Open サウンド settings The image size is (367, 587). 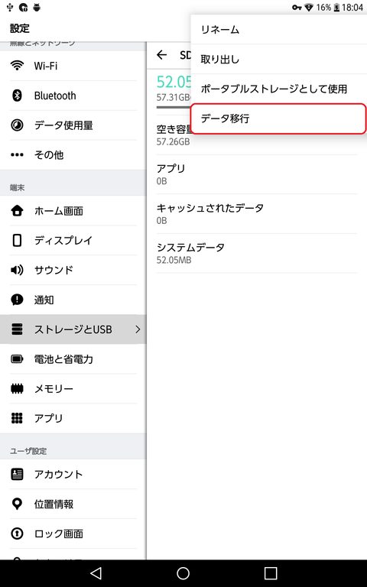click(73, 270)
